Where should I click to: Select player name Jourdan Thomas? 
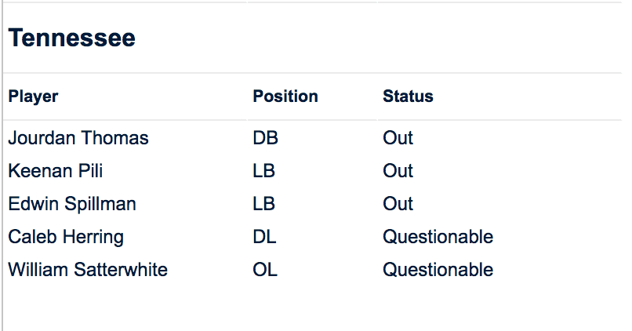click(78, 139)
